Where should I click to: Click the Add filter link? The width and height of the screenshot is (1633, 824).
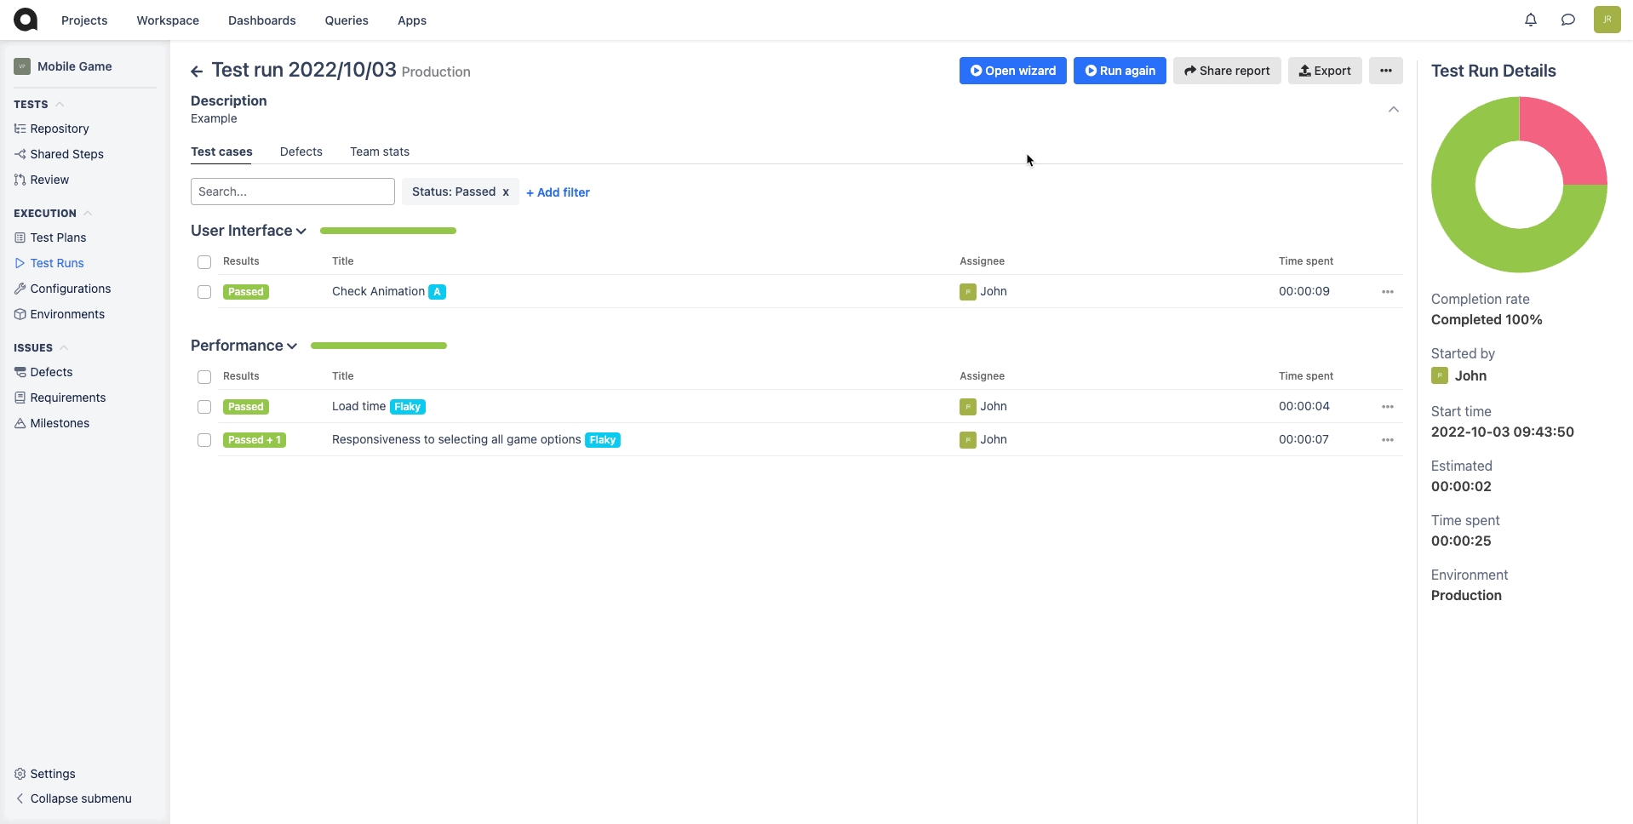coord(558,192)
